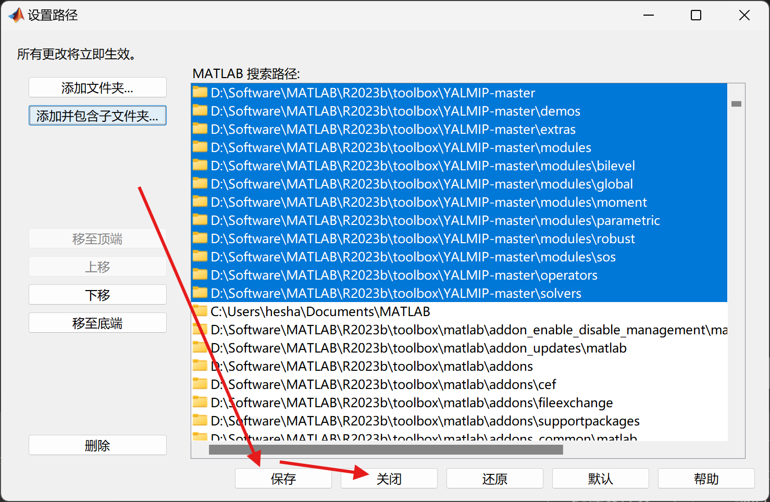Viewport: 770px width, 502px height.
Task: Click folder icon of YALMIP-master\demos row
Action: click(200, 110)
